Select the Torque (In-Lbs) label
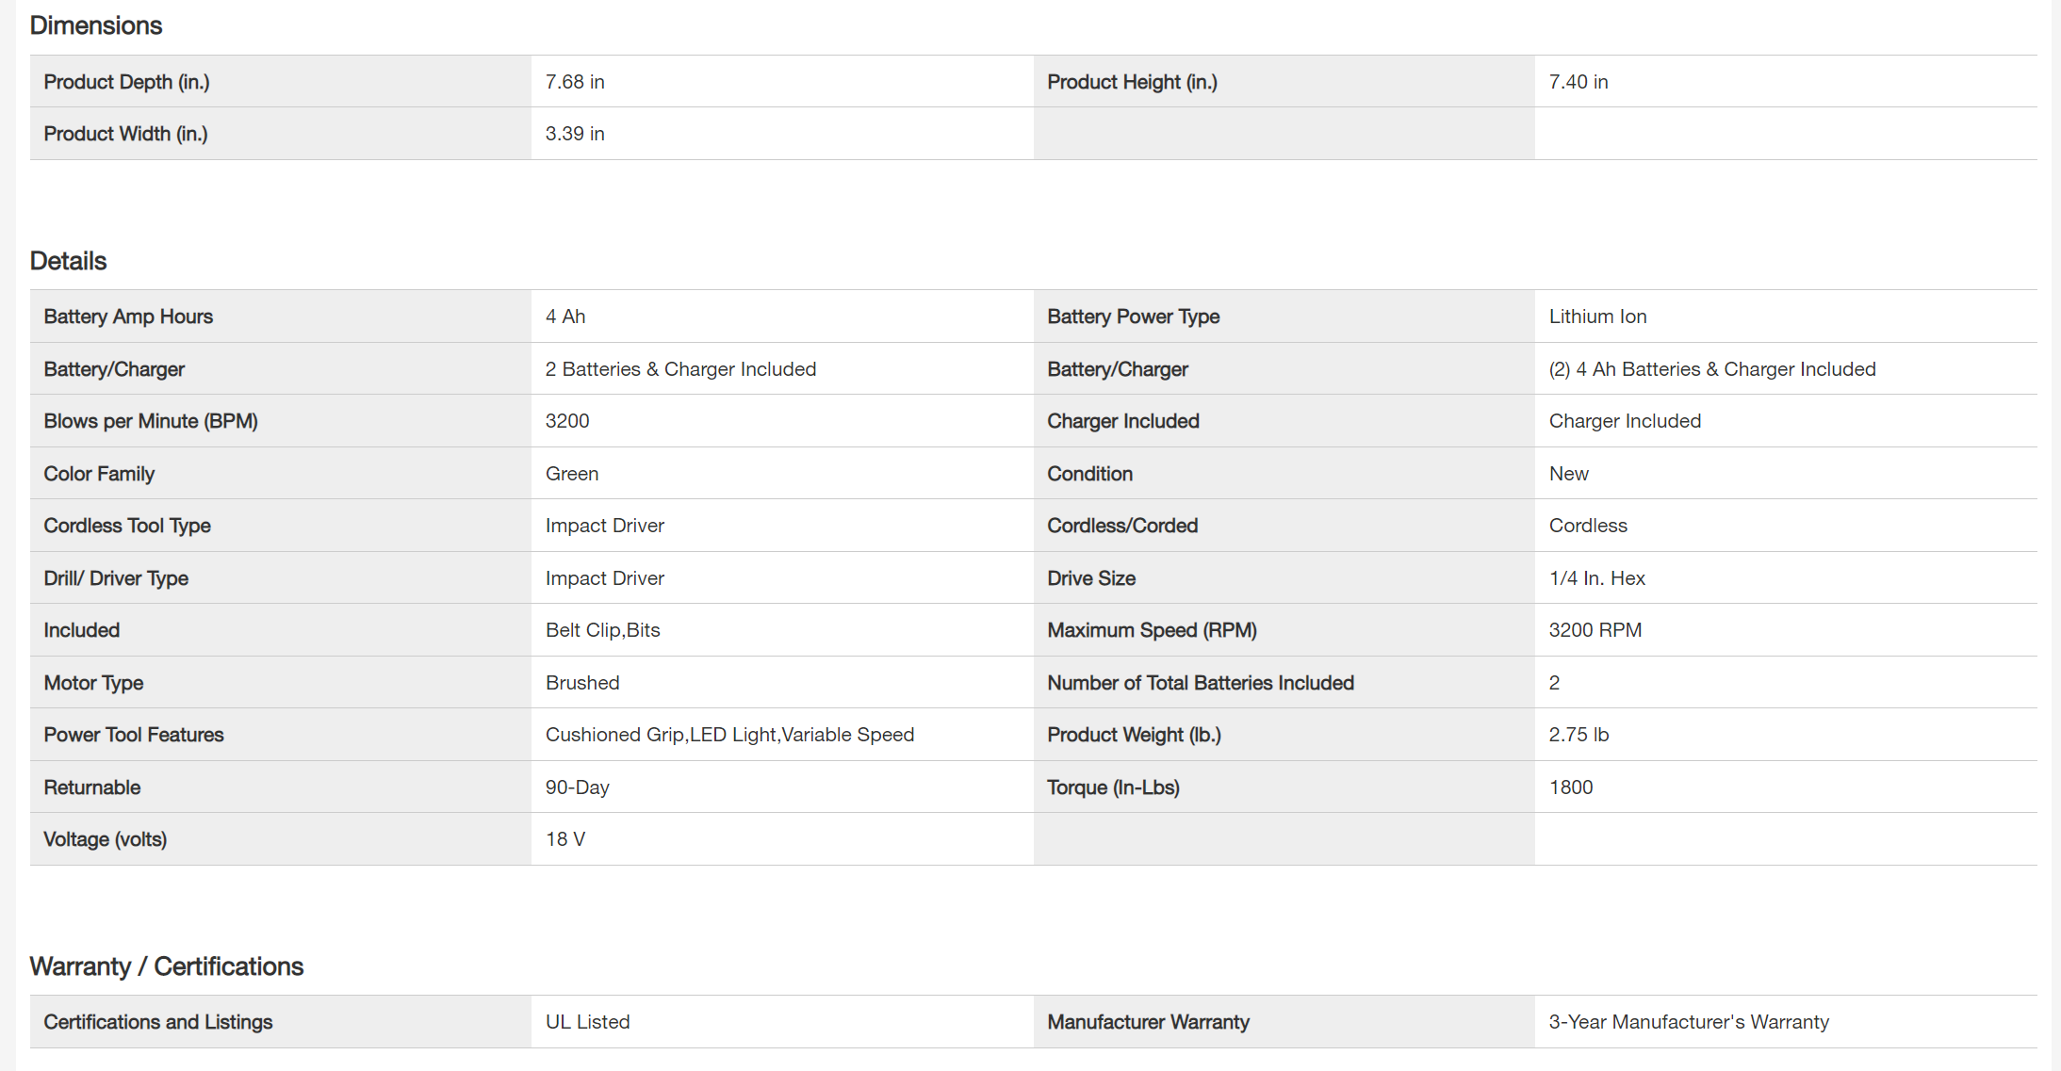2061x1071 pixels. coord(1113,787)
